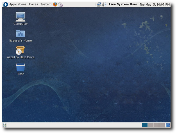Open the Places menu

33,4
